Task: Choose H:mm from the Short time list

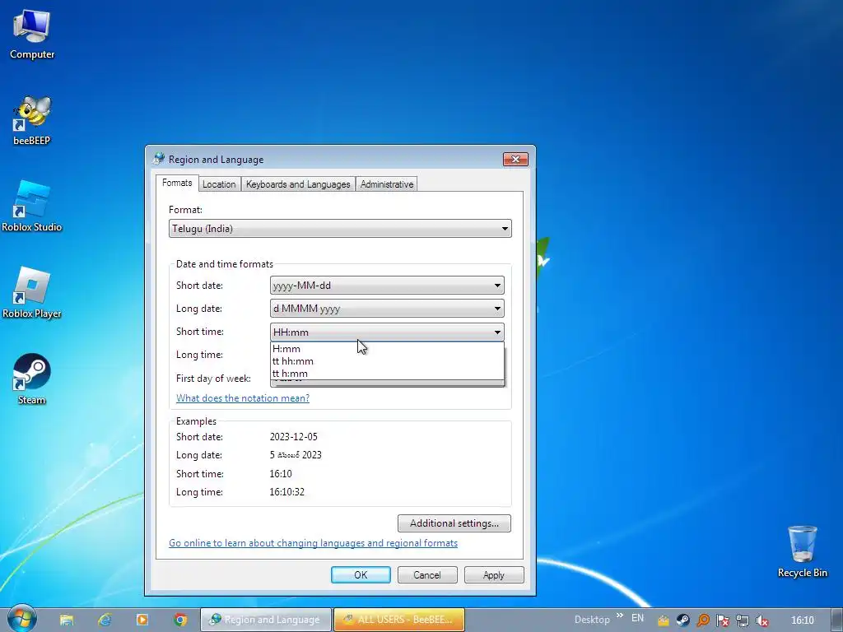Action: (x=387, y=349)
